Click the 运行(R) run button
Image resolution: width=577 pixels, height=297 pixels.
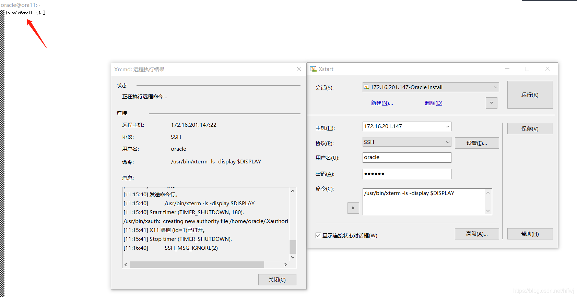(530, 95)
